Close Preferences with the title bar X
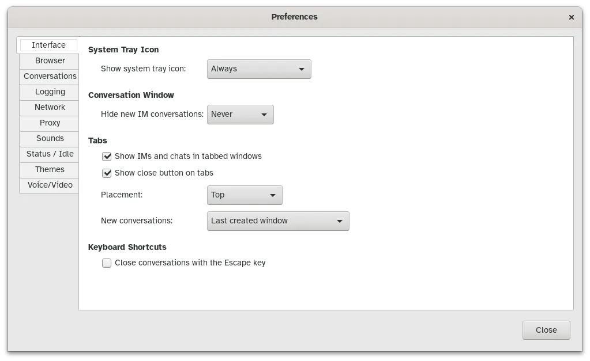 (571, 17)
